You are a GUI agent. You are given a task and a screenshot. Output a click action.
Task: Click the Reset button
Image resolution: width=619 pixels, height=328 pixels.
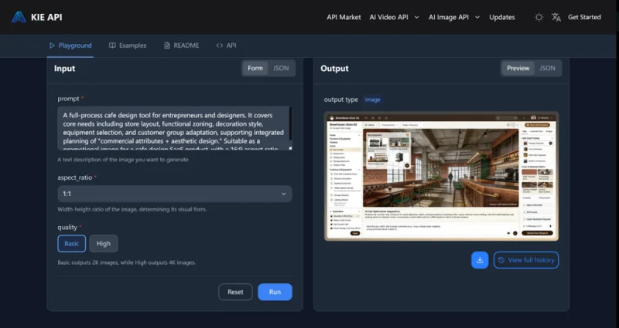tap(235, 292)
